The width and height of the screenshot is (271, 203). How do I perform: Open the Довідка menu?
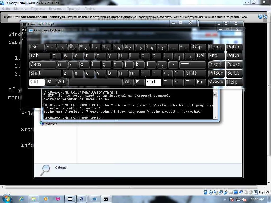coord(90,9)
